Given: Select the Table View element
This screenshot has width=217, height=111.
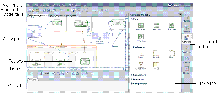Looking at the screenshot, I should [156, 26].
